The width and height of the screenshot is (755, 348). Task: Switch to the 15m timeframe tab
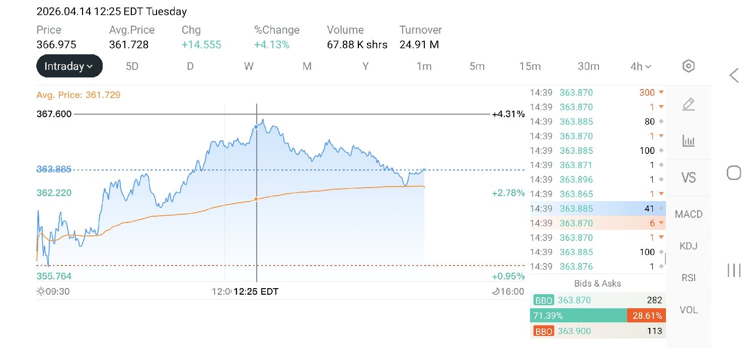click(x=530, y=66)
